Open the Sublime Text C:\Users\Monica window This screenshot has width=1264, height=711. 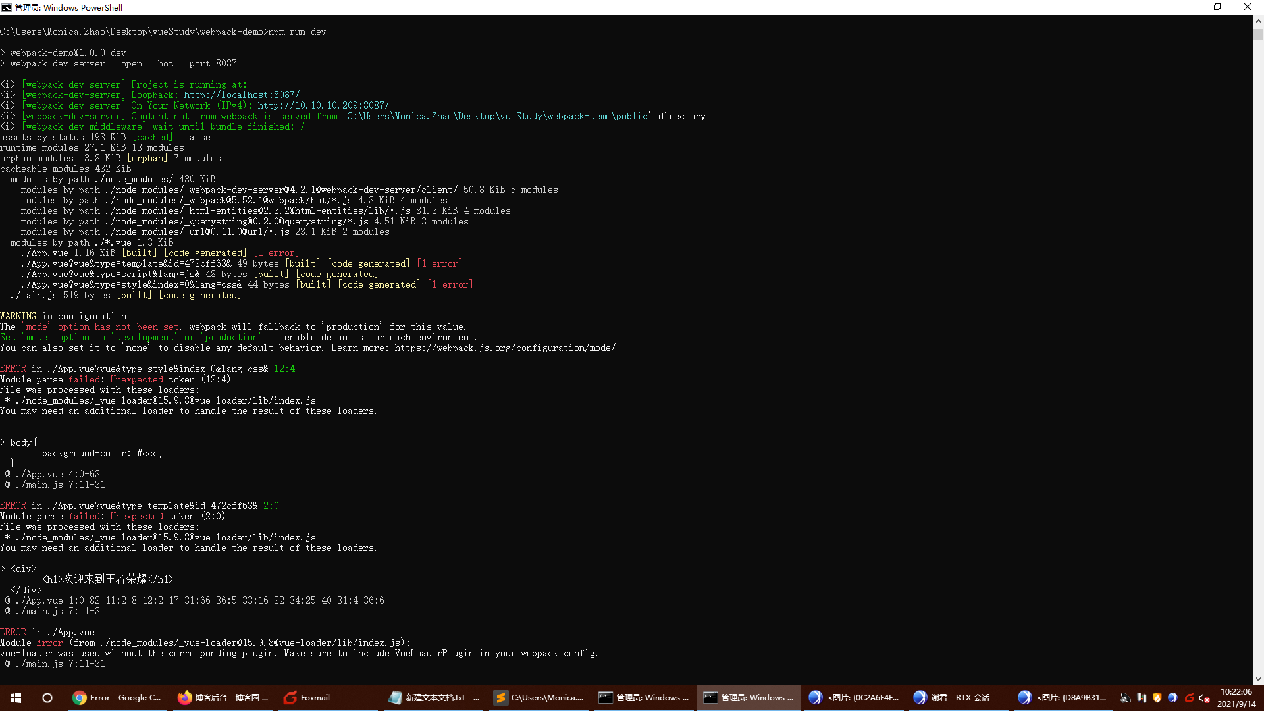click(x=539, y=698)
